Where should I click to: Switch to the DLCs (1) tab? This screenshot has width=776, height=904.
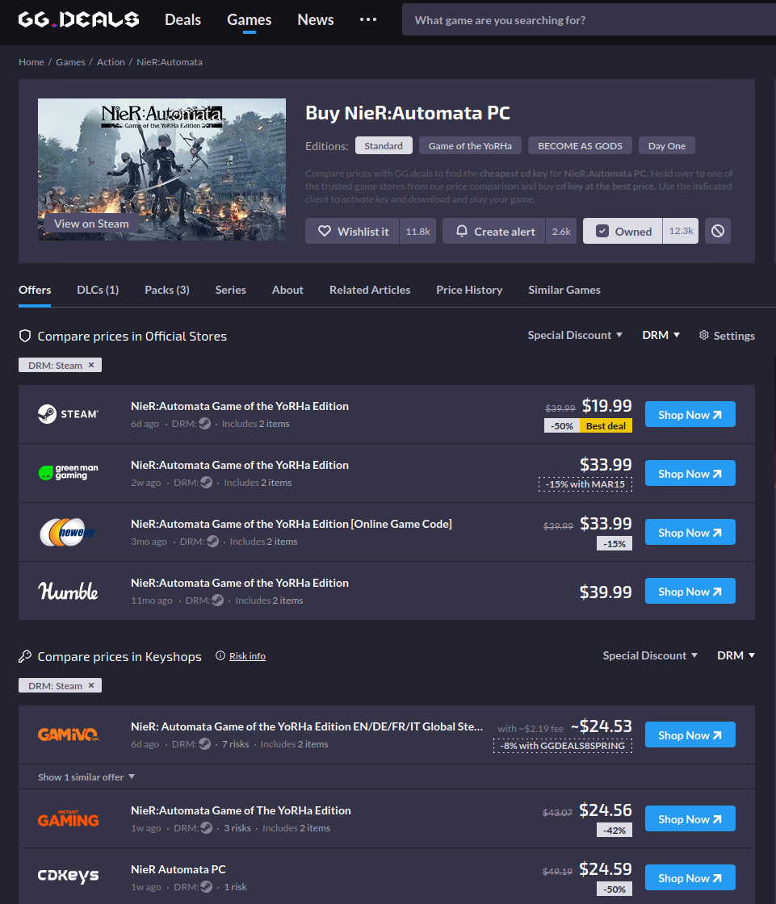[x=98, y=290]
